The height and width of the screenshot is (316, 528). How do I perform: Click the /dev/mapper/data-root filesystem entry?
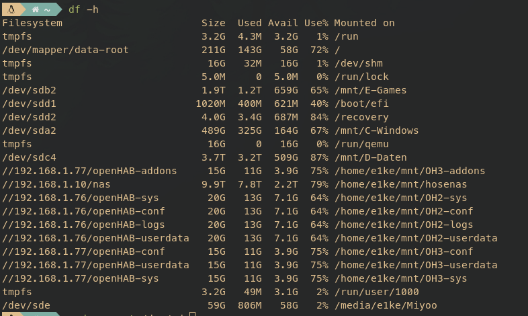tap(65, 50)
